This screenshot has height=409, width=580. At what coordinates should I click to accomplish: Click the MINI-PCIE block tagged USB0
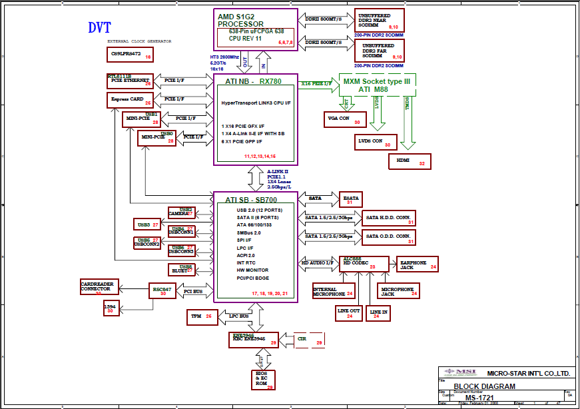(x=156, y=138)
